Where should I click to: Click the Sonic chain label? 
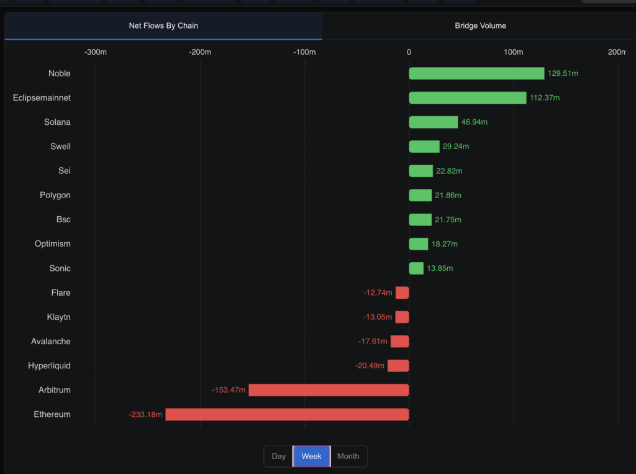tap(60, 268)
